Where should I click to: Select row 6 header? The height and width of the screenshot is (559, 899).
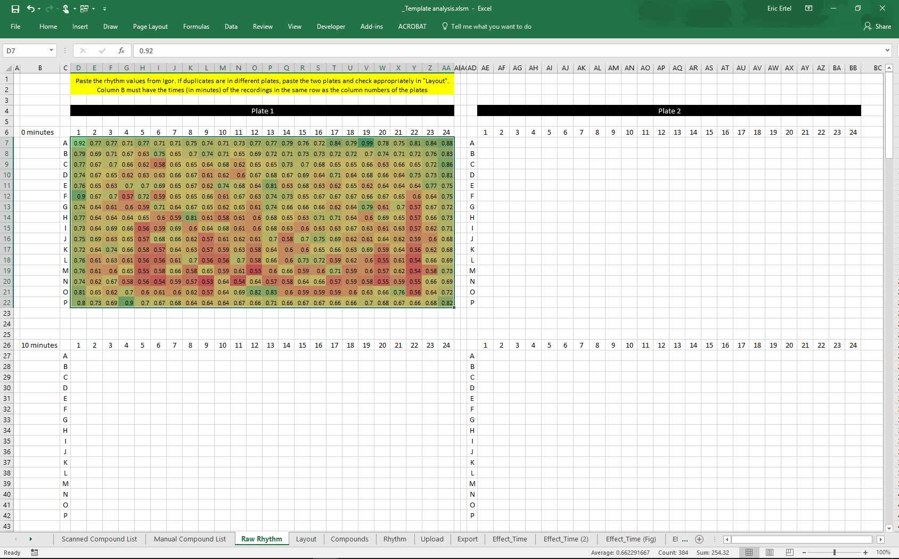point(7,132)
